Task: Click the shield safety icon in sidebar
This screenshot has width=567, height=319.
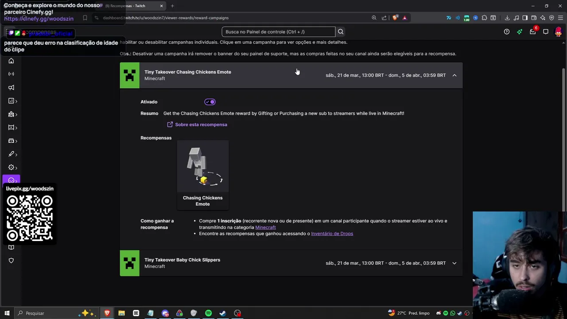Action: pyautogui.click(x=11, y=261)
